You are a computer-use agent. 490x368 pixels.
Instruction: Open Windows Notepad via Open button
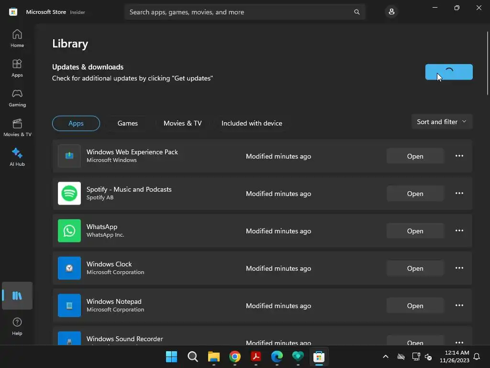click(415, 306)
